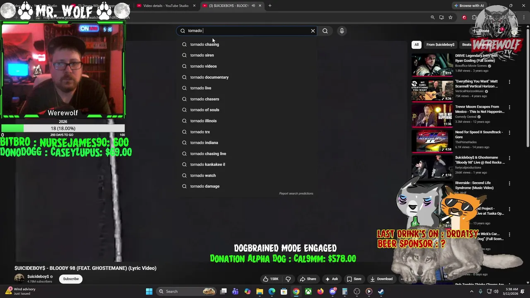The image size is (530, 298).
Task: Choose suggestion 'tornado chasing'
Action: point(247,44)
